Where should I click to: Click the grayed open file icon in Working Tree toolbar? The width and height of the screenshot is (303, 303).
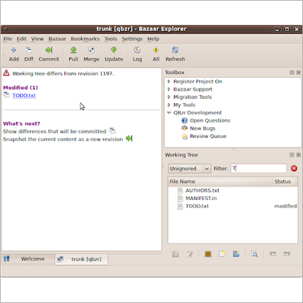click(176, 254)
